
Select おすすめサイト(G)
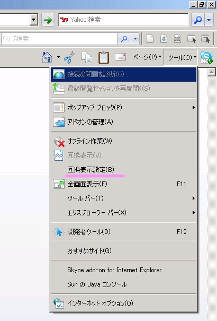[x=123, y=251]
